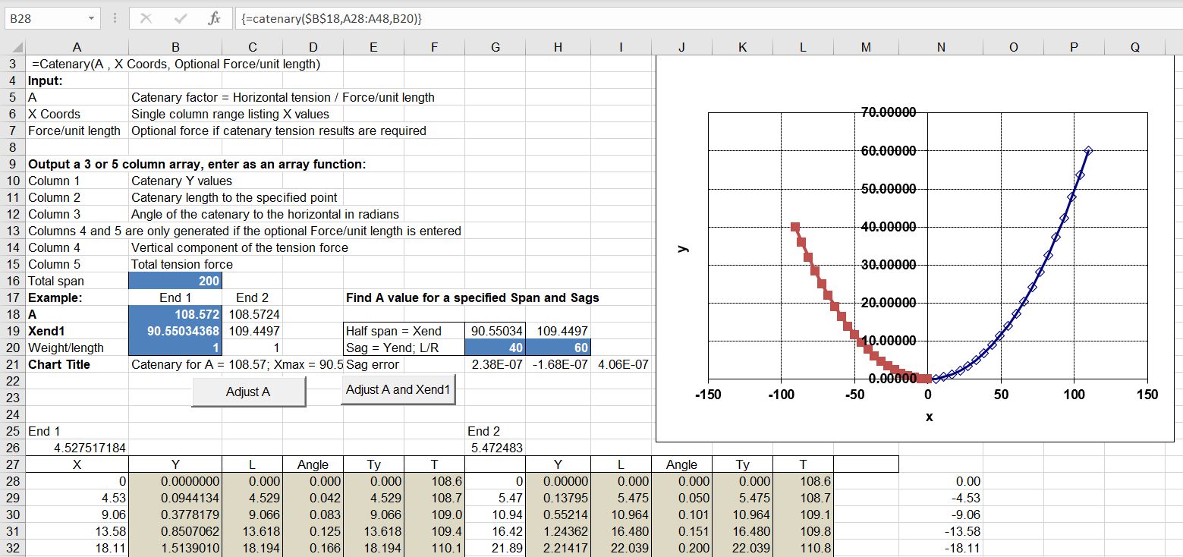Click the chart's x axis title

pos(929,417)
